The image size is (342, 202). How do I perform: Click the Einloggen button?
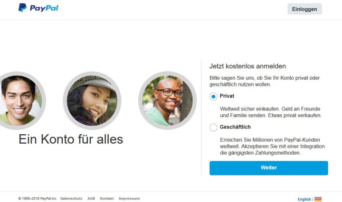[304, 9]
